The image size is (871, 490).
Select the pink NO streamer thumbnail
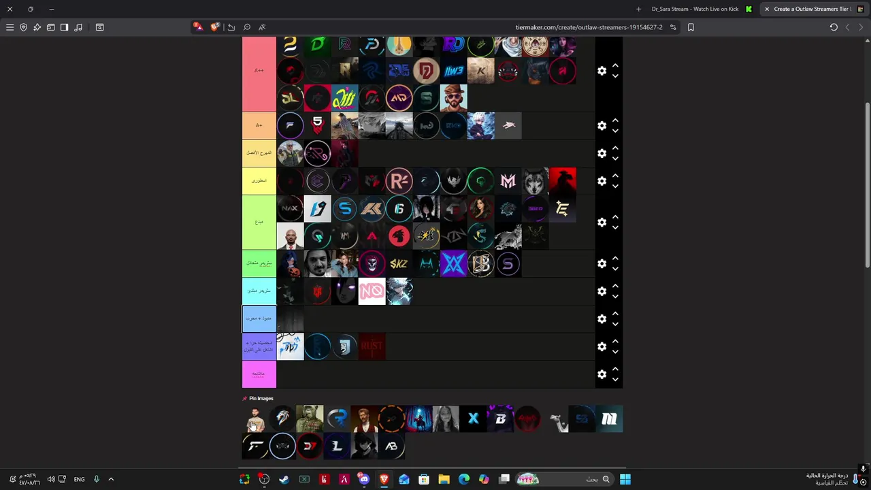pos(372,291)
